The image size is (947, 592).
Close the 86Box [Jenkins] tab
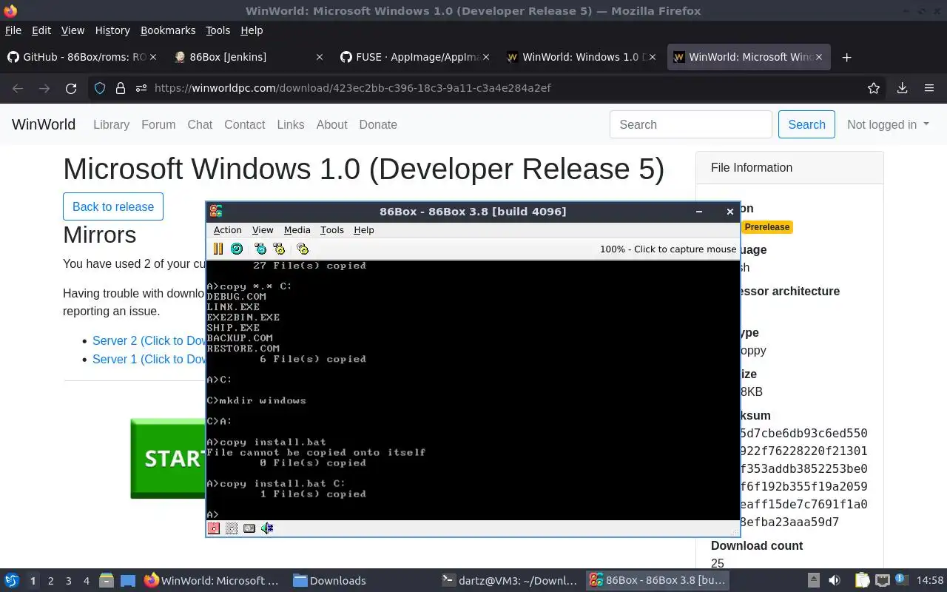pyautogui.click(x=320, y=57)
